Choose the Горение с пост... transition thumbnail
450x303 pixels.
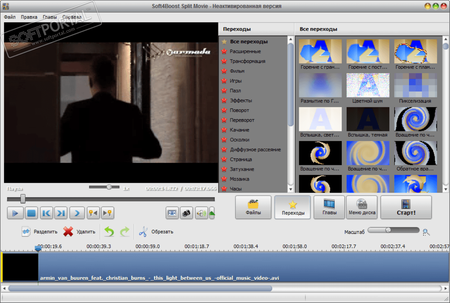368,51
